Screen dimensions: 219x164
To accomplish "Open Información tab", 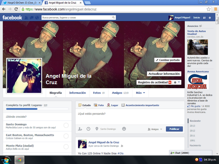I will 77,93.
